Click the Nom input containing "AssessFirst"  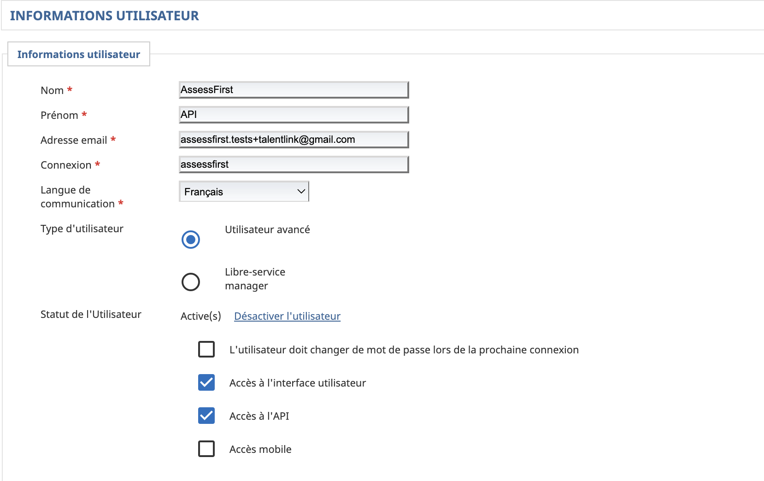click(x=293, y=89)
